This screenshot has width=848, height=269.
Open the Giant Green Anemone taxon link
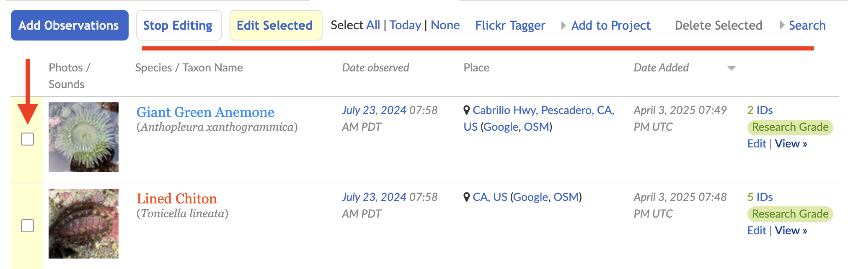point(205,112)
